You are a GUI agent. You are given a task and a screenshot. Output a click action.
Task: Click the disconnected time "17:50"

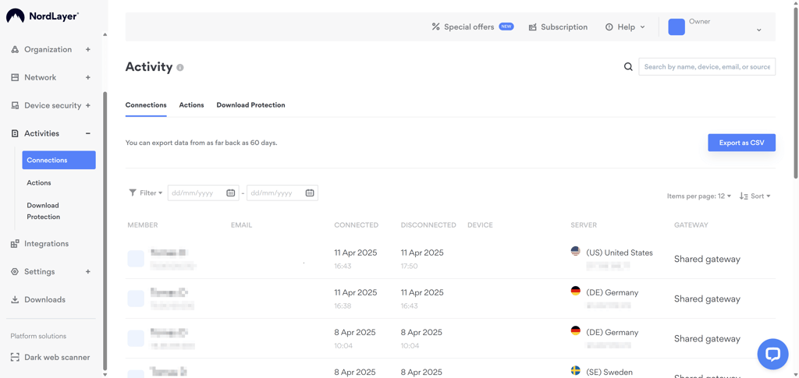409,266
